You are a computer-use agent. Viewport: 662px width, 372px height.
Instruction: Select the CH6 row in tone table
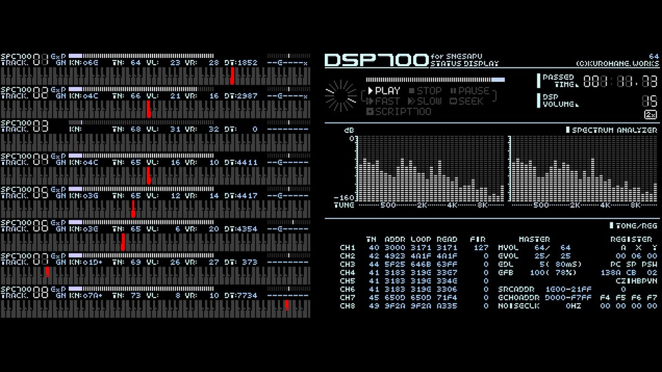click(414, 289)
